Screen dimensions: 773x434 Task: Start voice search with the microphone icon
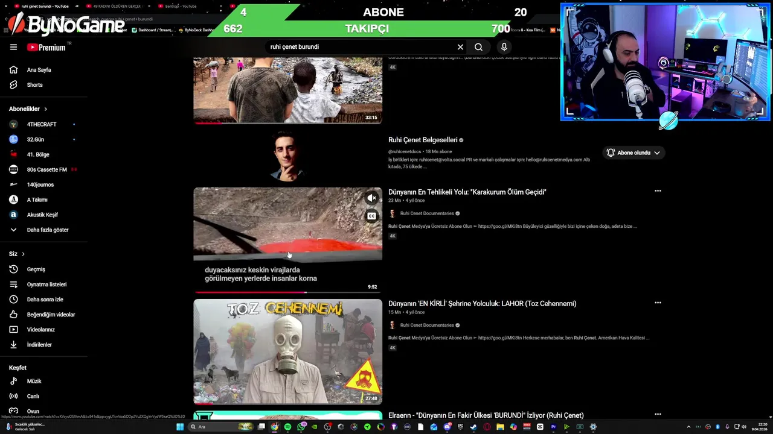coord(504,47)
